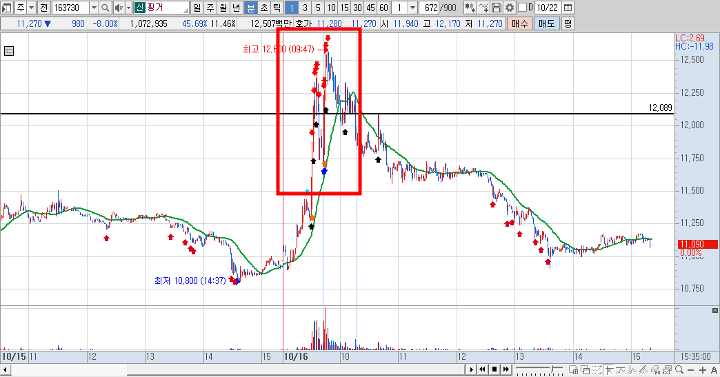
Task: Select the crosshair cursor tool icon
Action: [609, 369]
